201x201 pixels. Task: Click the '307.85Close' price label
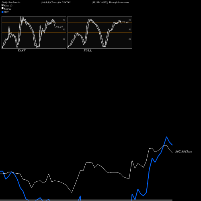[x=184, y=152]
